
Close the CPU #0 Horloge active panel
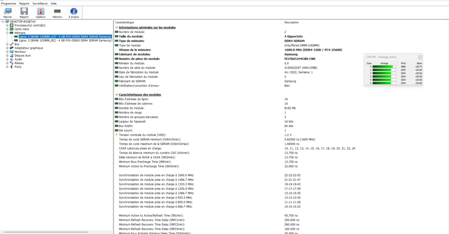pyautogui.click(x=420, y=57)
